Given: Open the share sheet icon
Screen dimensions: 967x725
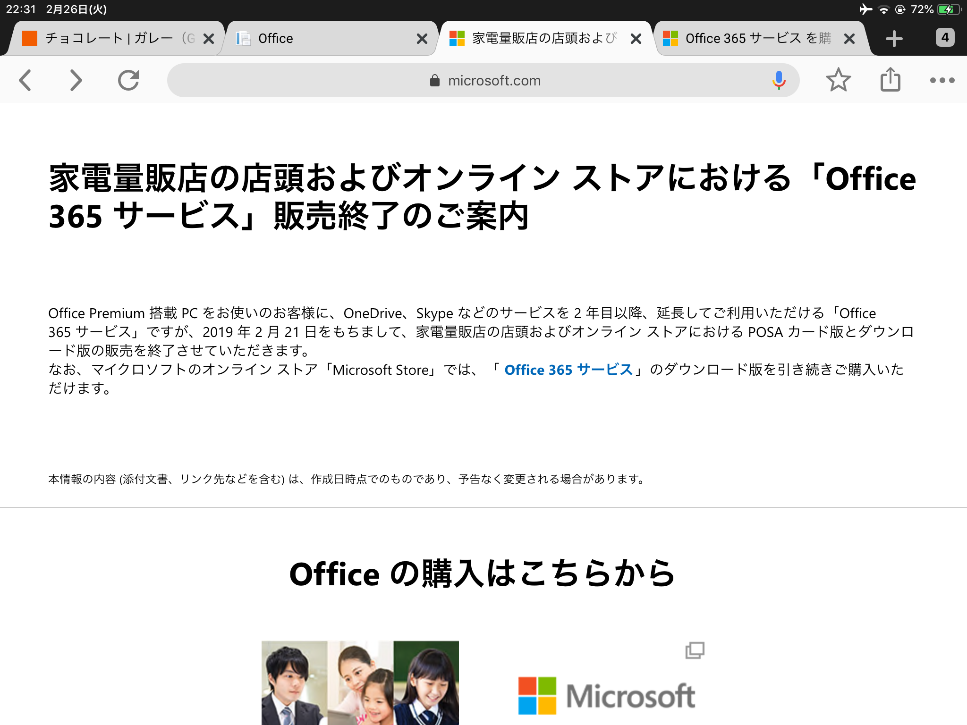Looking at the screenshot, I should tap(890, 80).
